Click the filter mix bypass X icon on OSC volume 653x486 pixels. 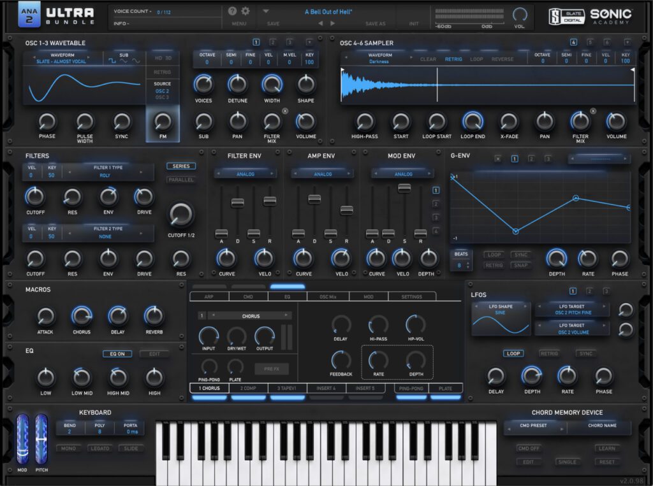tap(285, 111)
